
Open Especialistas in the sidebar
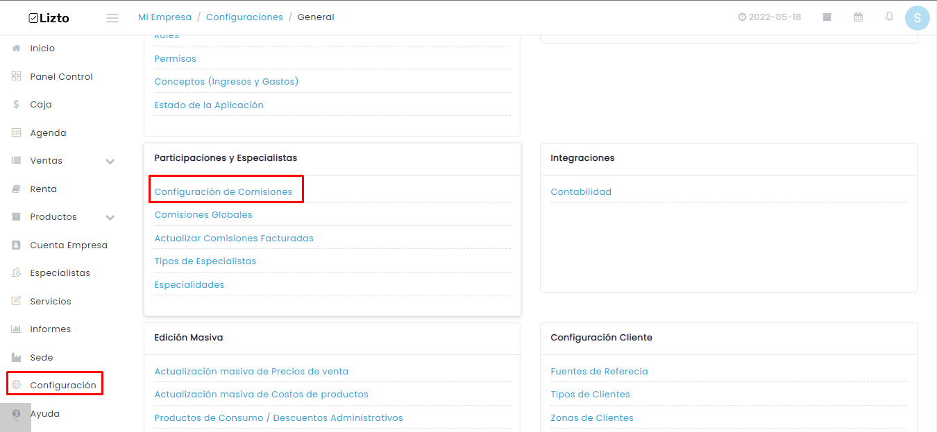point(60,273)
